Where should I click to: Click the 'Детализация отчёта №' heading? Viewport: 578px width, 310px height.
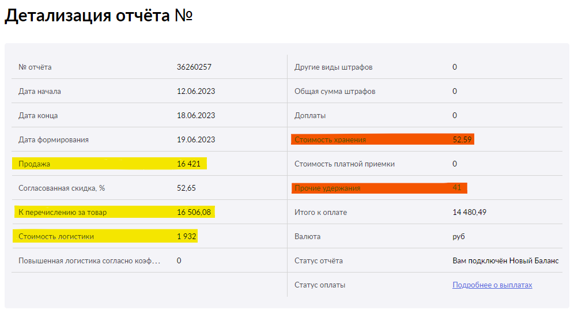coord(98,16)
